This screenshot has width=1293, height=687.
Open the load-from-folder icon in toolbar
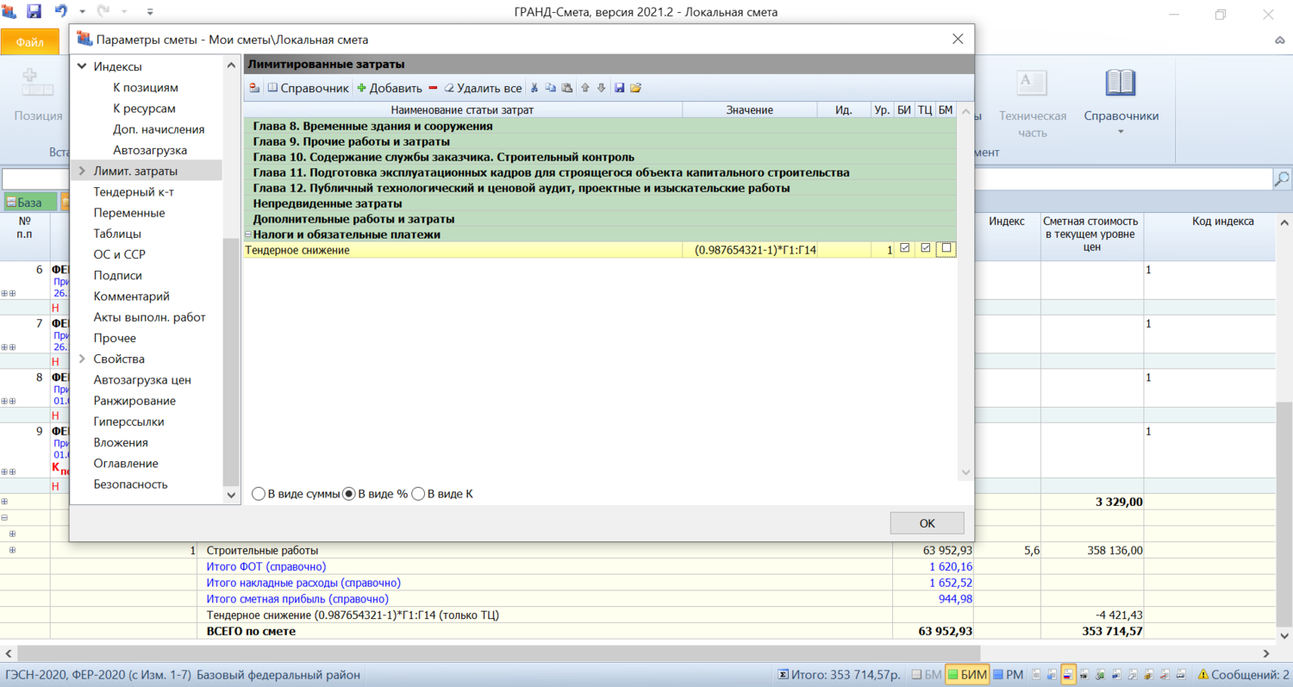tap(636, 88)
